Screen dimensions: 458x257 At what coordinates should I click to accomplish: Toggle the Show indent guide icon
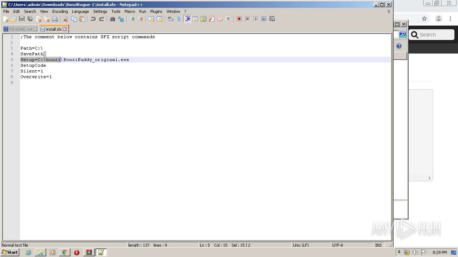(x=187, y=19)
